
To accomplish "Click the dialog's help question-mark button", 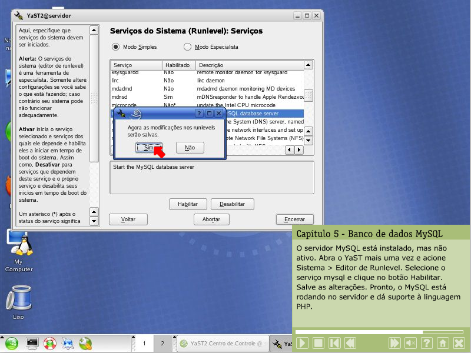I will 199,113.
